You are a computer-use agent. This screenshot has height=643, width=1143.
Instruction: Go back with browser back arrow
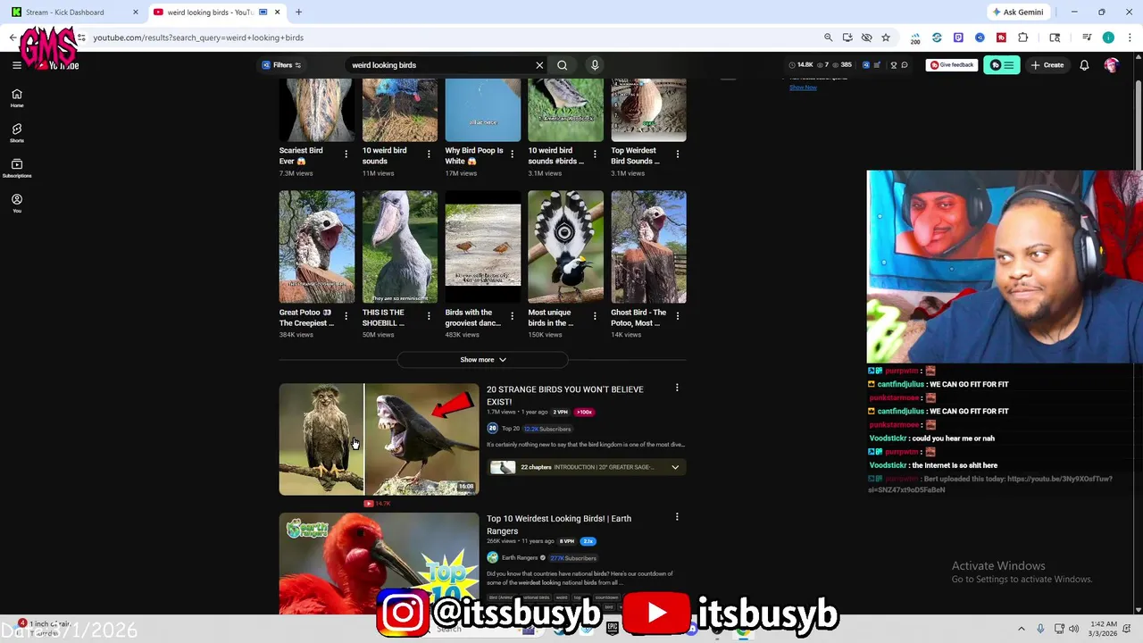pos(13,38)
